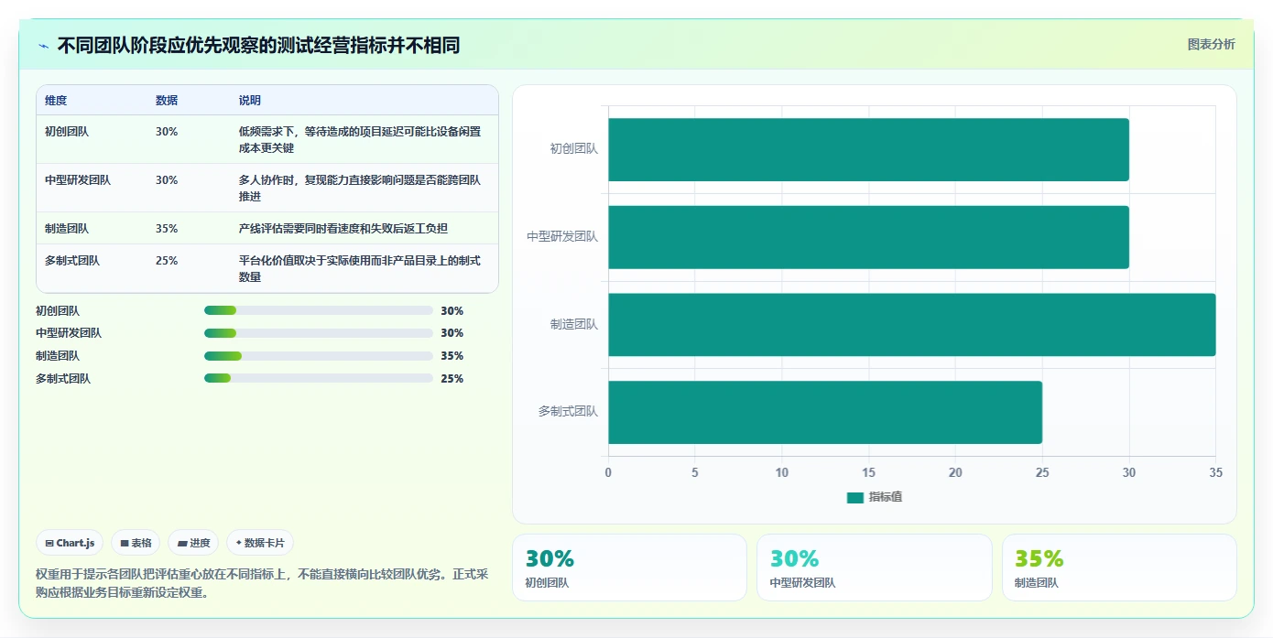The height and width of the screenshot is (638, 1273).
Task: Click the x-axis tick label 0
Action: click(x=608, y=473)
